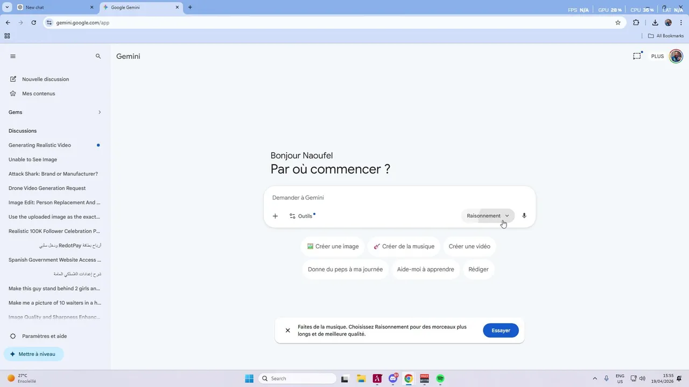Open the Google account avatar
689x387 pixels.
(x=676, y=56)
